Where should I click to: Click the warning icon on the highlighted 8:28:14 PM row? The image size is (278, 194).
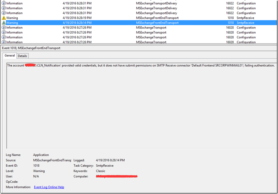pyautogui.click(x=4, y=23)
